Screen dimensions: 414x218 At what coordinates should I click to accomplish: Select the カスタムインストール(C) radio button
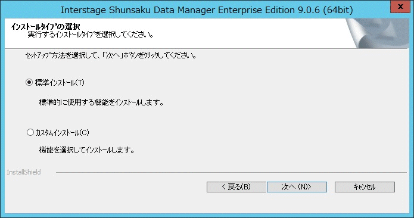[x=30, y=132]
